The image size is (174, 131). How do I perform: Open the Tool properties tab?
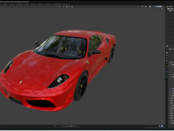(x=167, y=49)
